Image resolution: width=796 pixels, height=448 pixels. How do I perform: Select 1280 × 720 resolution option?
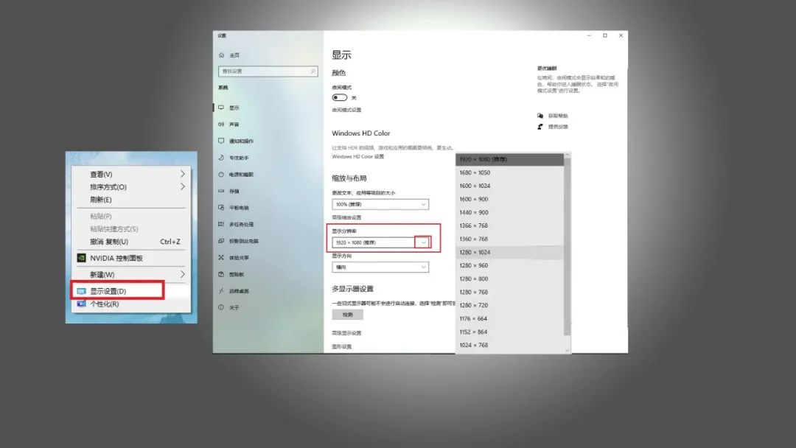pos(510,305)
